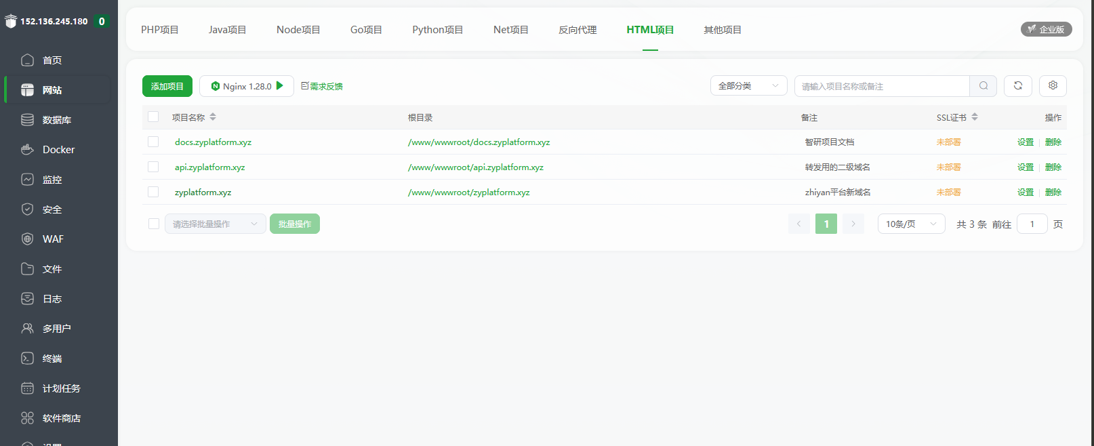Switch to the 反向代理 tab

(x=578, y=30)
